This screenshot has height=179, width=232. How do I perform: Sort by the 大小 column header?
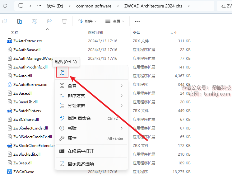[174, 33]
